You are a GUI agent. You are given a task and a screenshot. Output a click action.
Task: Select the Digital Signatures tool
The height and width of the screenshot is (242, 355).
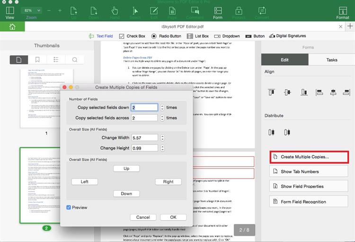(x=287, y=36)
